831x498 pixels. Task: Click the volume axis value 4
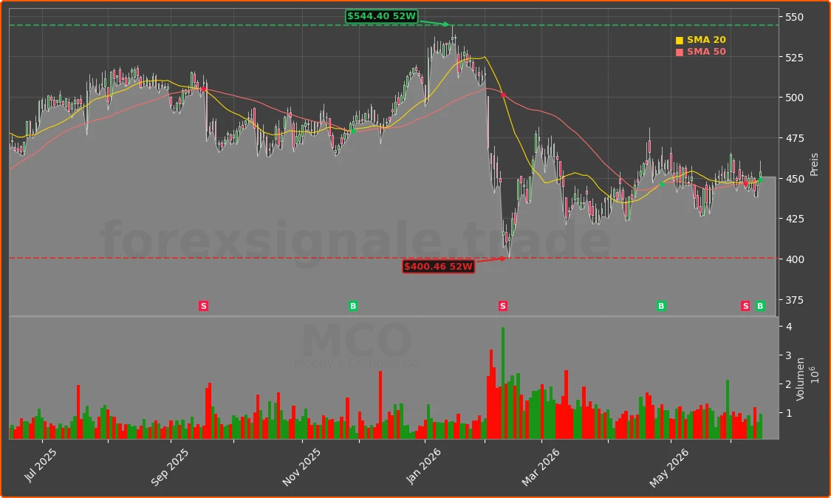(789, 327)
